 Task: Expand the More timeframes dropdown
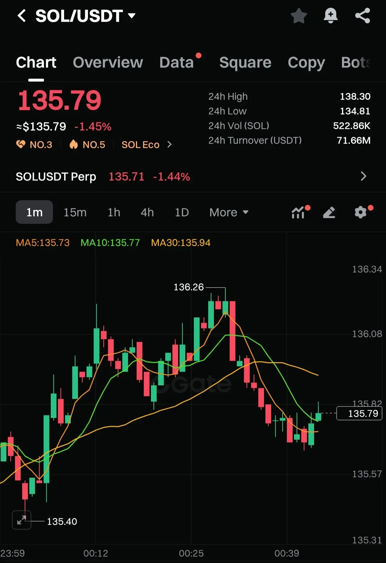coord(229,212)
